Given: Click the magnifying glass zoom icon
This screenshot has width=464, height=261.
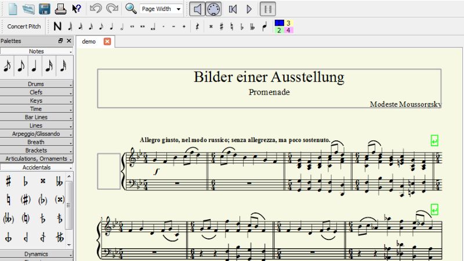Looking at the screenshot, I should click(131, 9).
